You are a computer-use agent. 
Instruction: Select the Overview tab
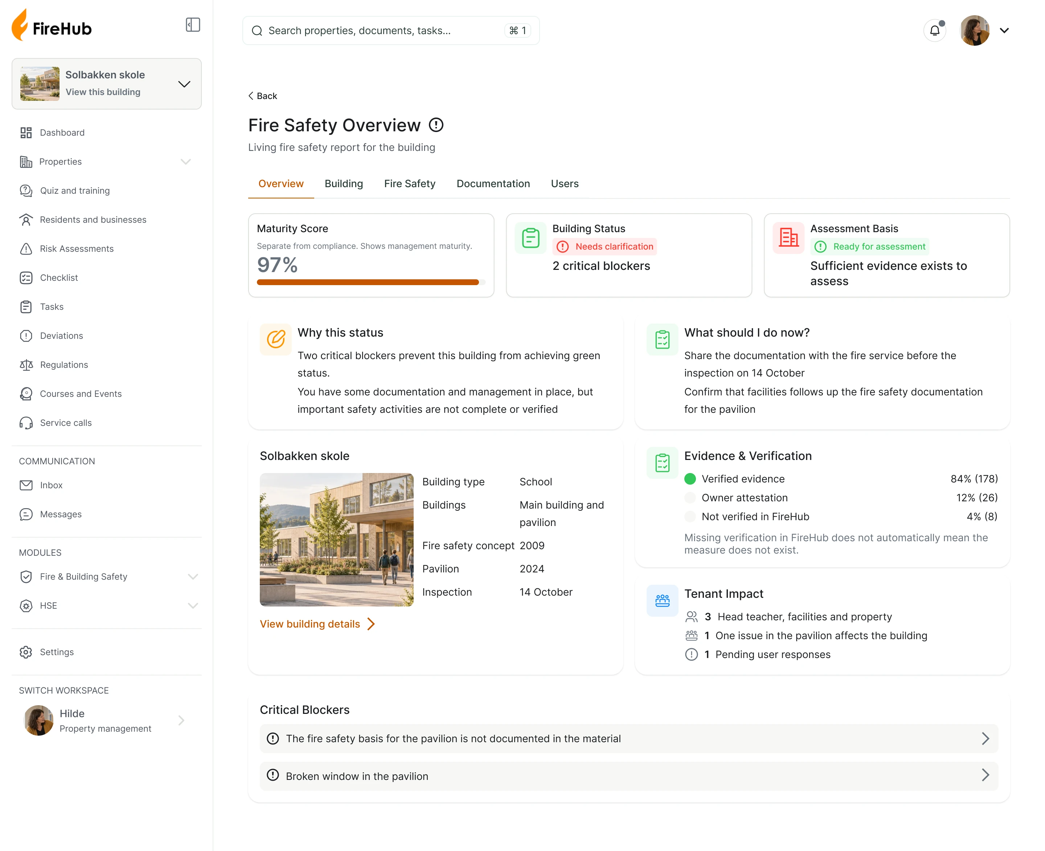click(x=281, y=184)
